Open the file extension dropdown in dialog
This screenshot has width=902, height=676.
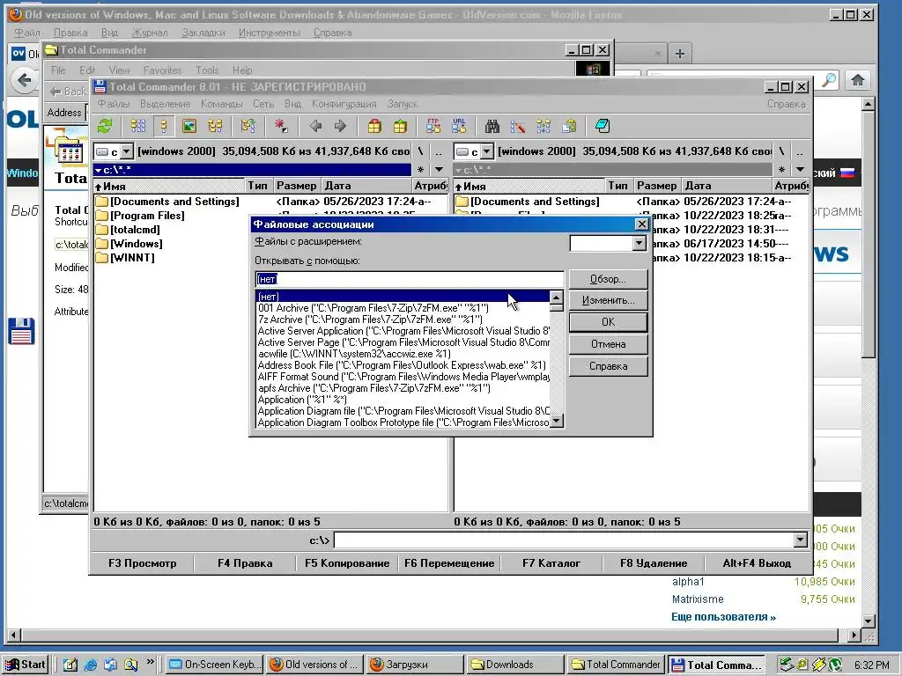[639, 243]
